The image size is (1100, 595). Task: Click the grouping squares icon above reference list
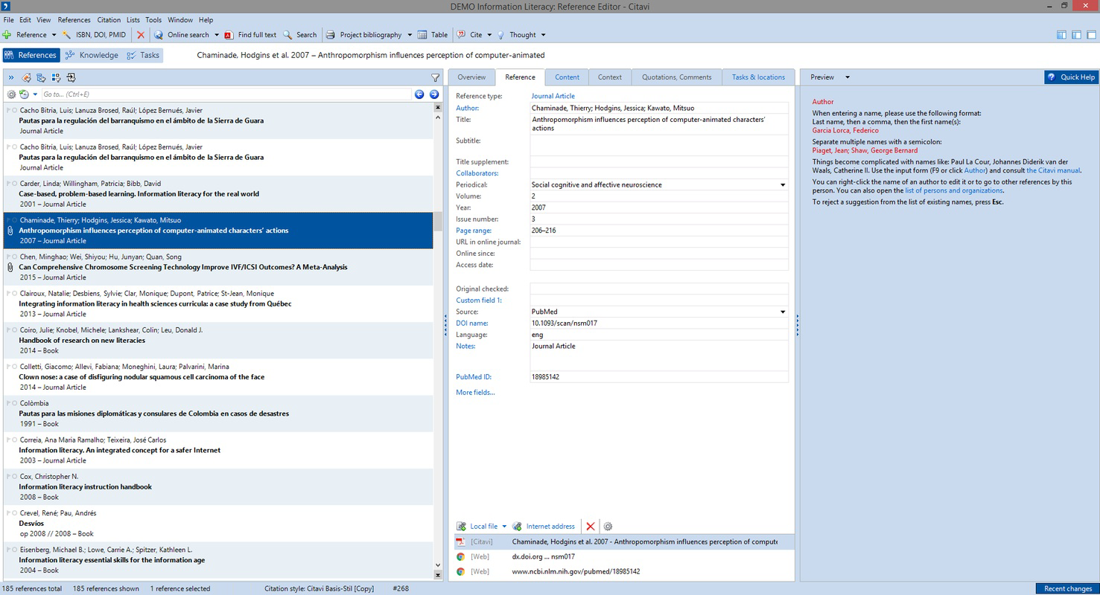point(56,77)
